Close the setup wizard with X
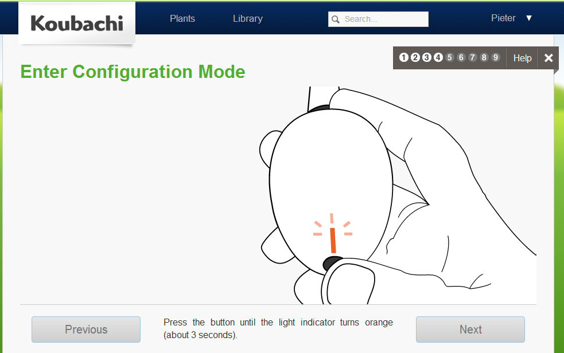Screen dimensions: 564x353 point(549,58)
